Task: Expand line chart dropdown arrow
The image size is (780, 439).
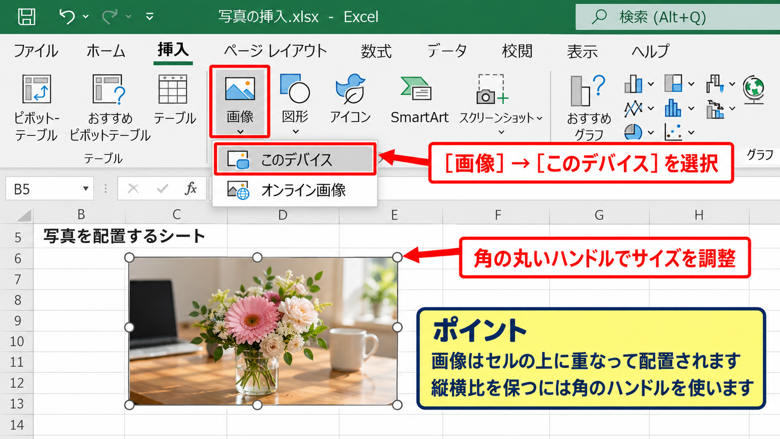Action: (x=651, y=109)
